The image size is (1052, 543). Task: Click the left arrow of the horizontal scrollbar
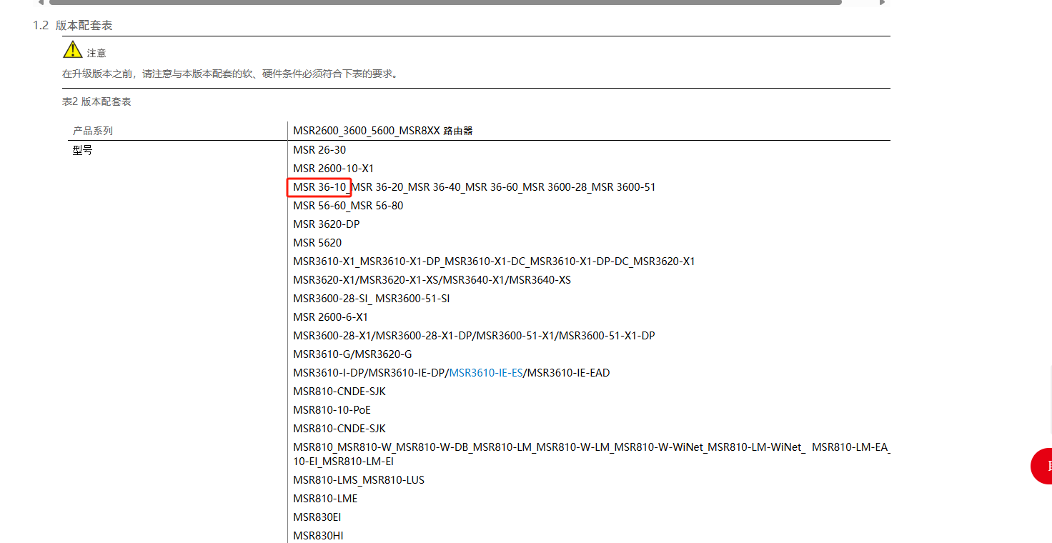40,2
